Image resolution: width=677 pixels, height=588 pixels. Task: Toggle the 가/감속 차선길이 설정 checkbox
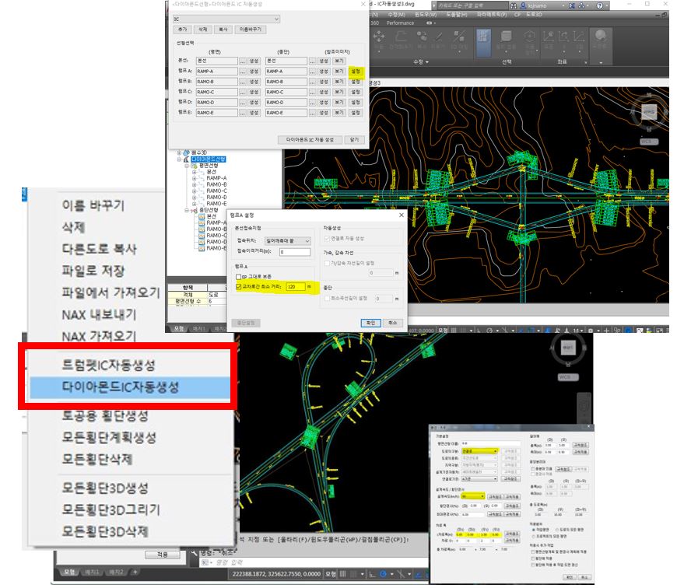point(328,263)
